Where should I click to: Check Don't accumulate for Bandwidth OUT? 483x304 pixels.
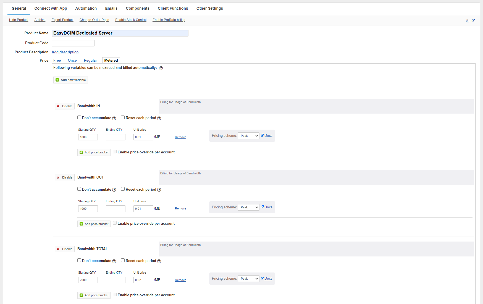coord(79,189)
